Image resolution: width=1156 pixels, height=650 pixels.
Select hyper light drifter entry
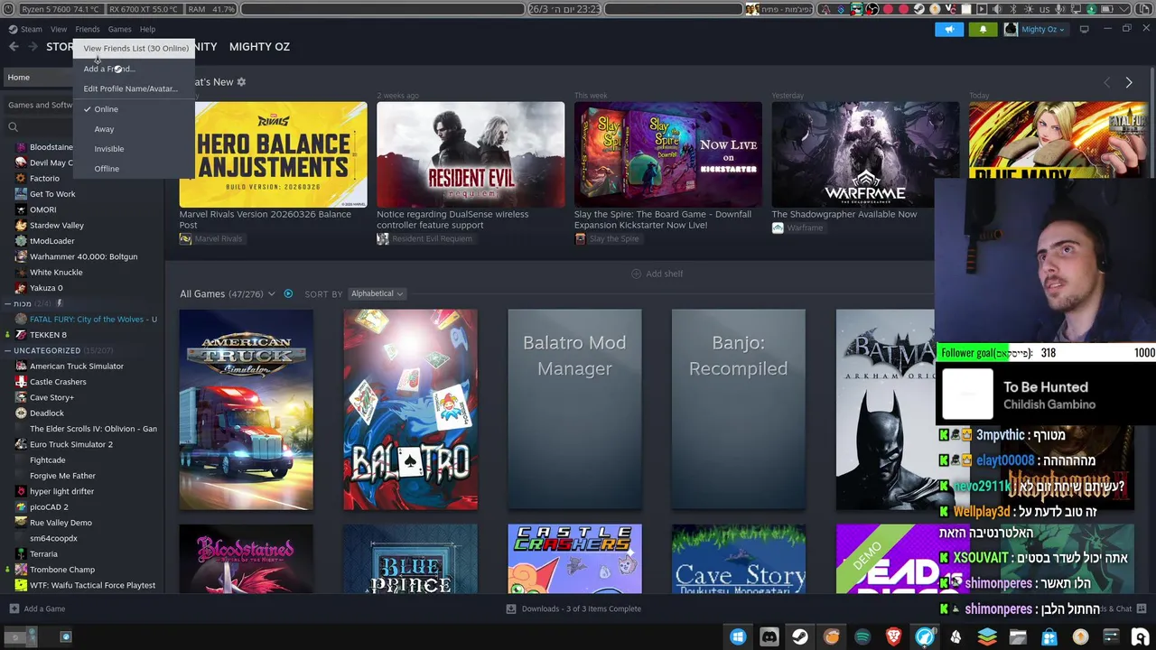pos(61,491)
